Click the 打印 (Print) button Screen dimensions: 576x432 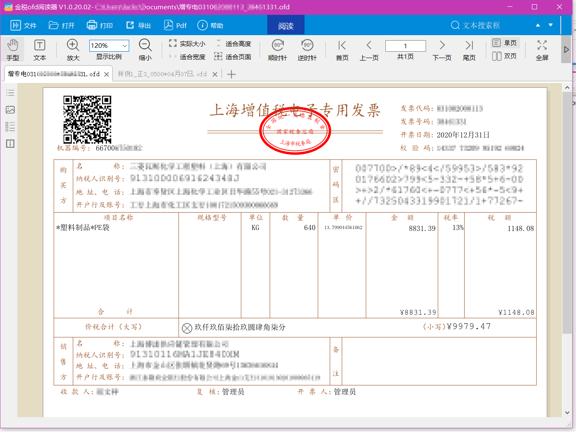[x=100, y=25]
